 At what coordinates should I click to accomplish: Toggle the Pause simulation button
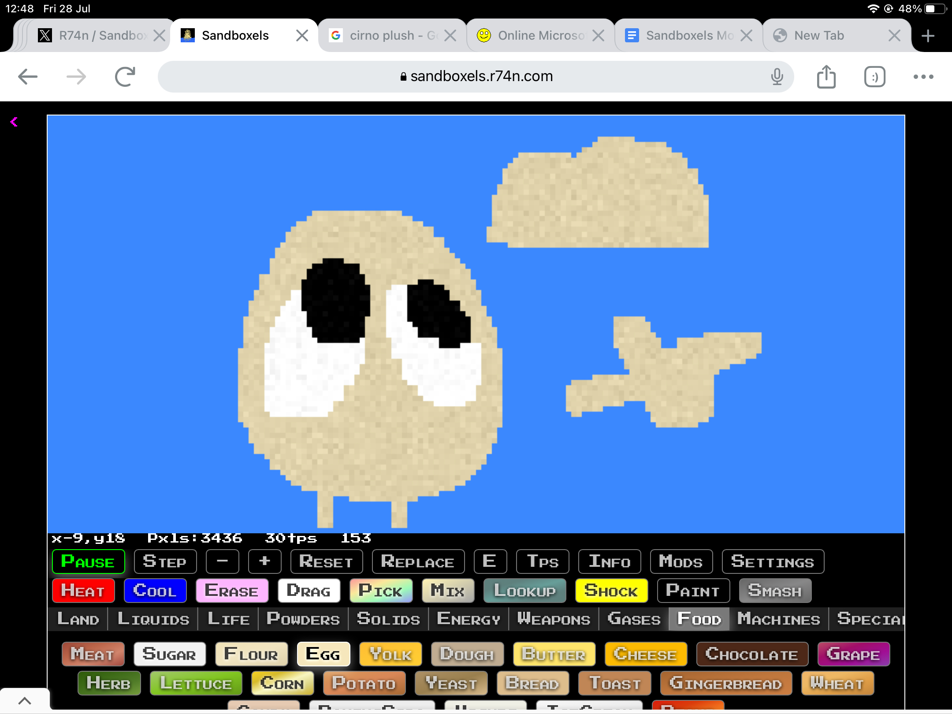[x=88, y=562]
